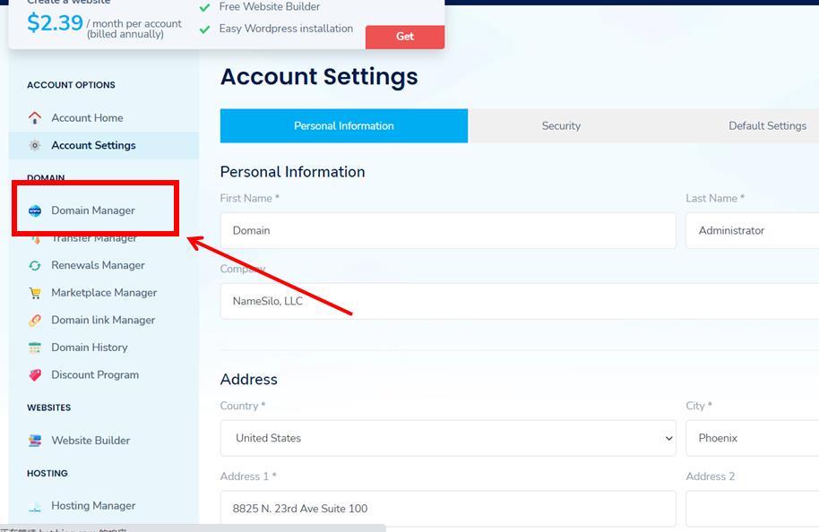Click the 'ACCOUNT OPTIONS' sidebar heading

pos(71,85)
